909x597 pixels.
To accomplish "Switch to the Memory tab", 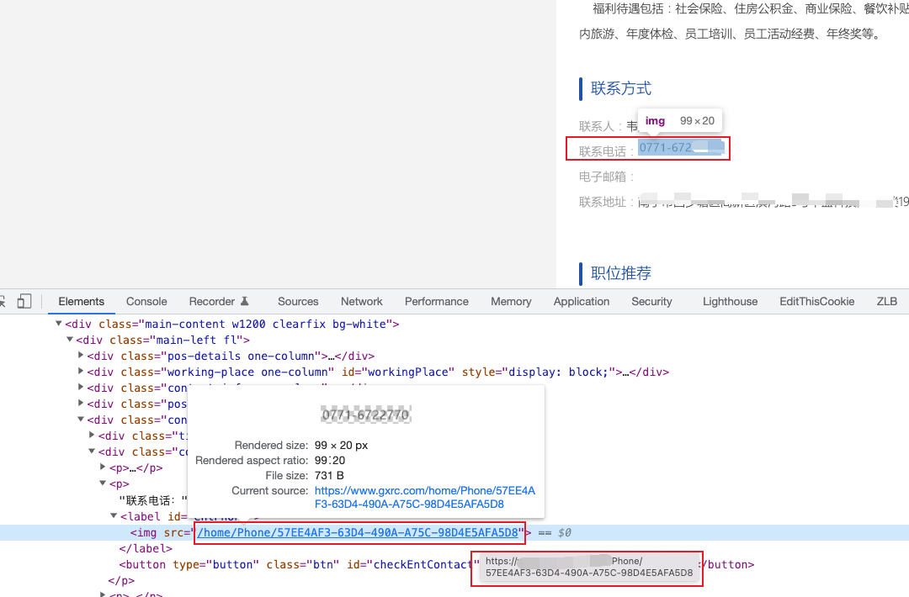I will click(x=511, y=302).
